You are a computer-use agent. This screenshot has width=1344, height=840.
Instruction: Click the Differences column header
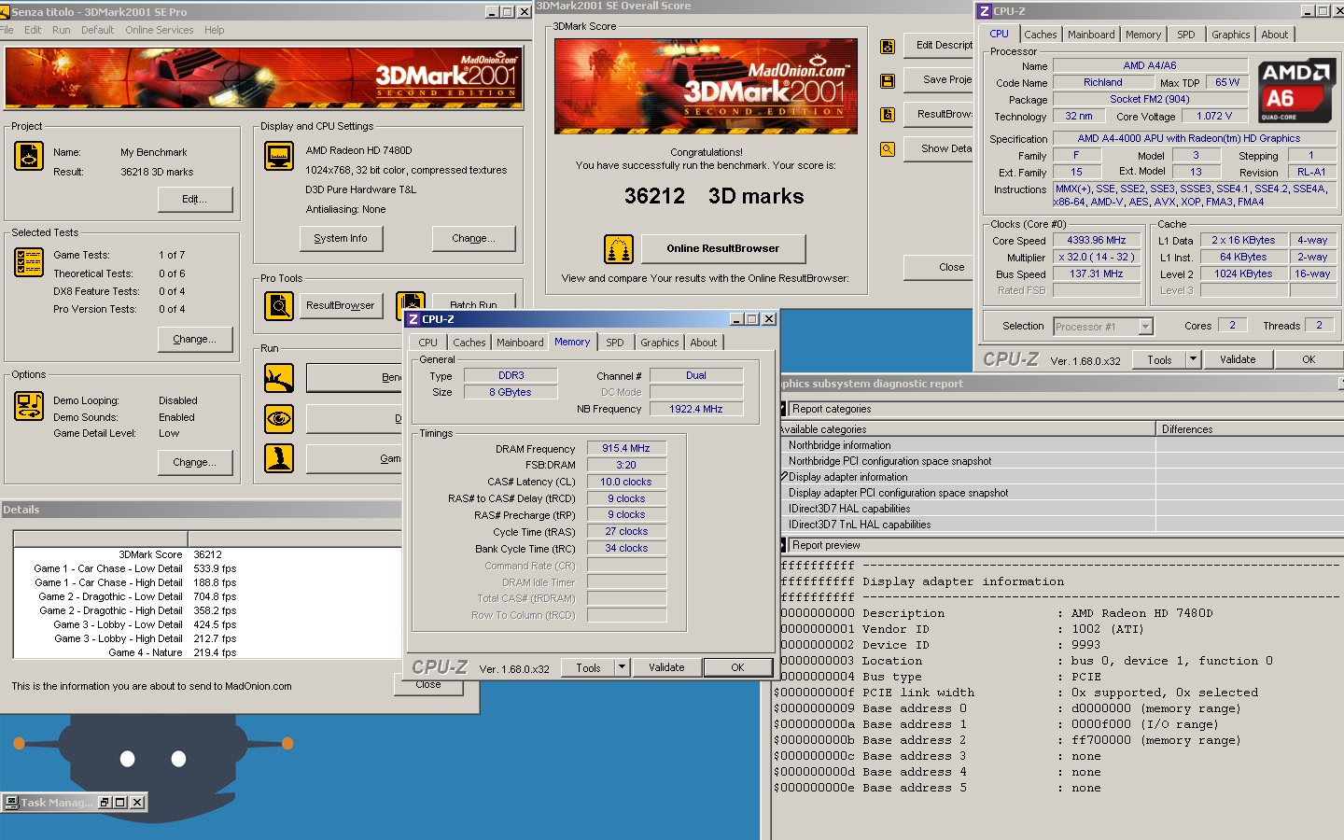coord(1250,429)
